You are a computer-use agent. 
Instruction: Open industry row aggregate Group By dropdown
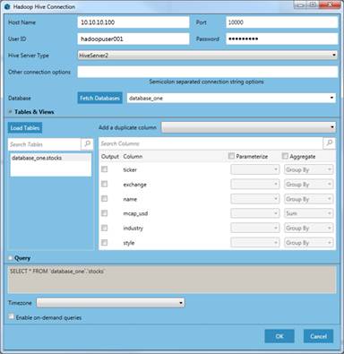click(308, 228)
